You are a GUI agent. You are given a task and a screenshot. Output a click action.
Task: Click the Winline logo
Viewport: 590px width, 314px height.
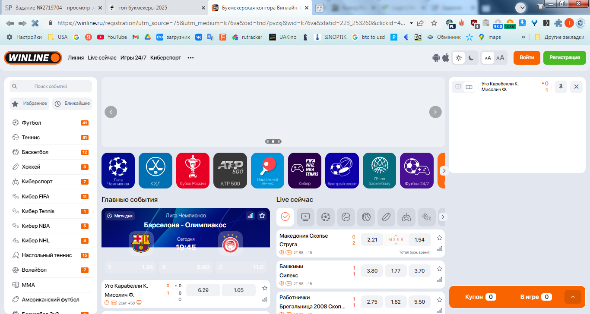33,57
